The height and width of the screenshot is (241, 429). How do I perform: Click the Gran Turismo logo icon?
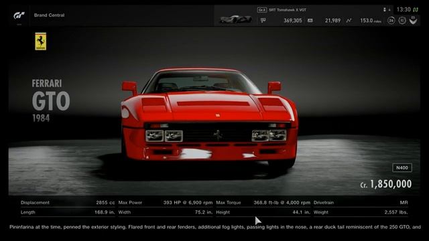click(x=19, y=15)
